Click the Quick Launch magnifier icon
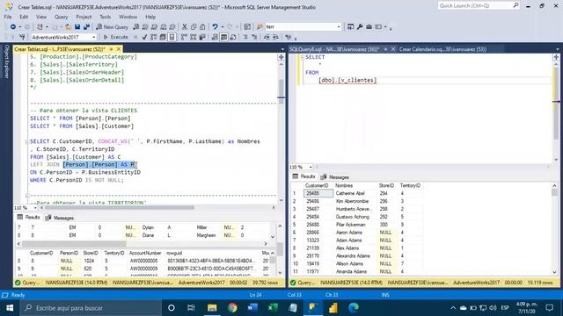 point(515,5)
